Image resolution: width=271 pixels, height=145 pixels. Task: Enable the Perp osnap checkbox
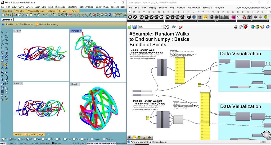click(x=49, y=139)
